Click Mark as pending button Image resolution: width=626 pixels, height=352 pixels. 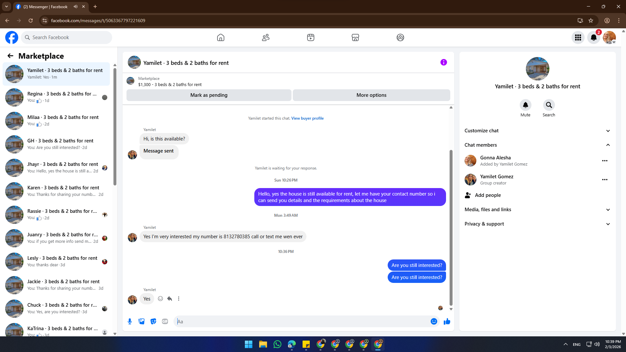[x=209, y=95]
